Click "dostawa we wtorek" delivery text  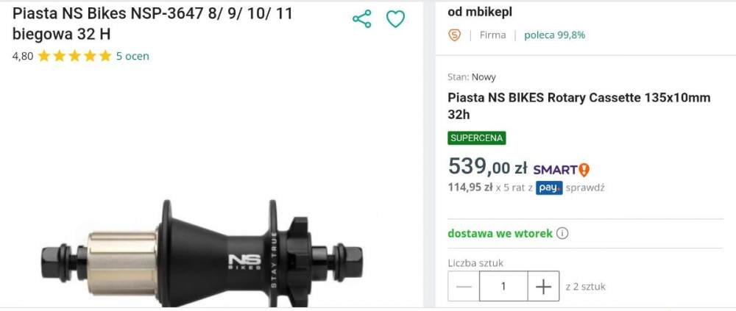(500, 234)
